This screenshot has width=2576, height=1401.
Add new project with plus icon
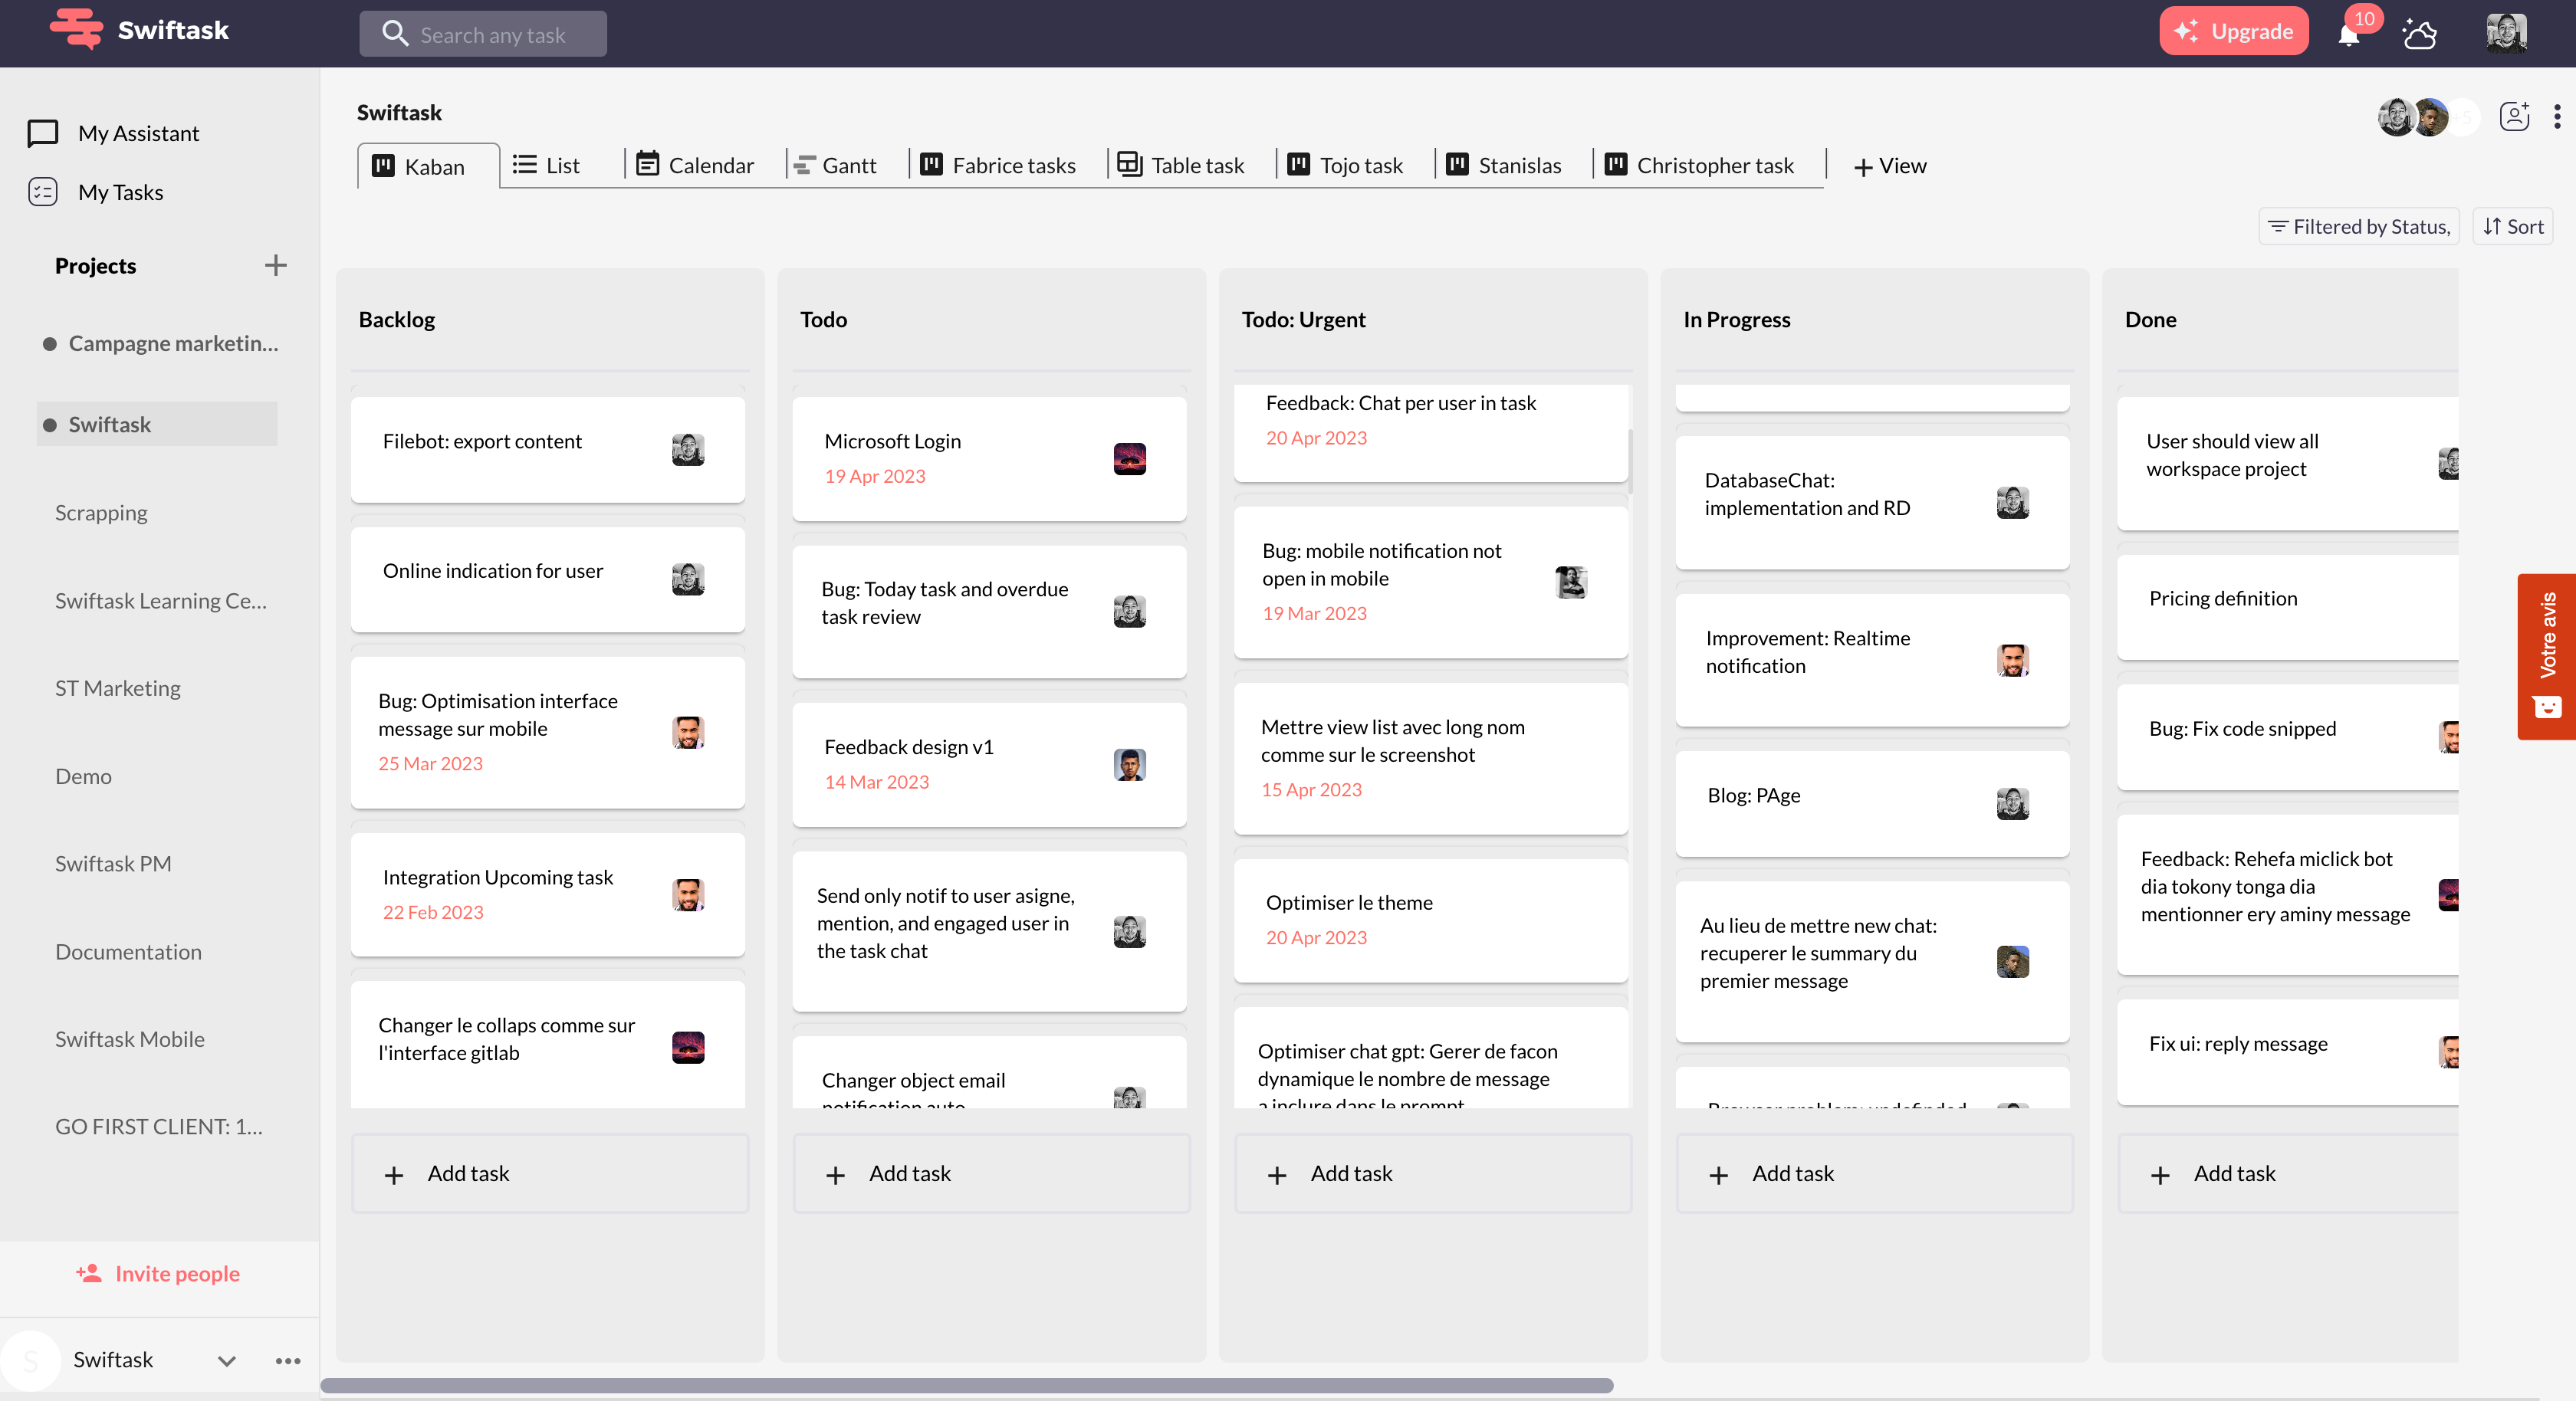[275, 265]
